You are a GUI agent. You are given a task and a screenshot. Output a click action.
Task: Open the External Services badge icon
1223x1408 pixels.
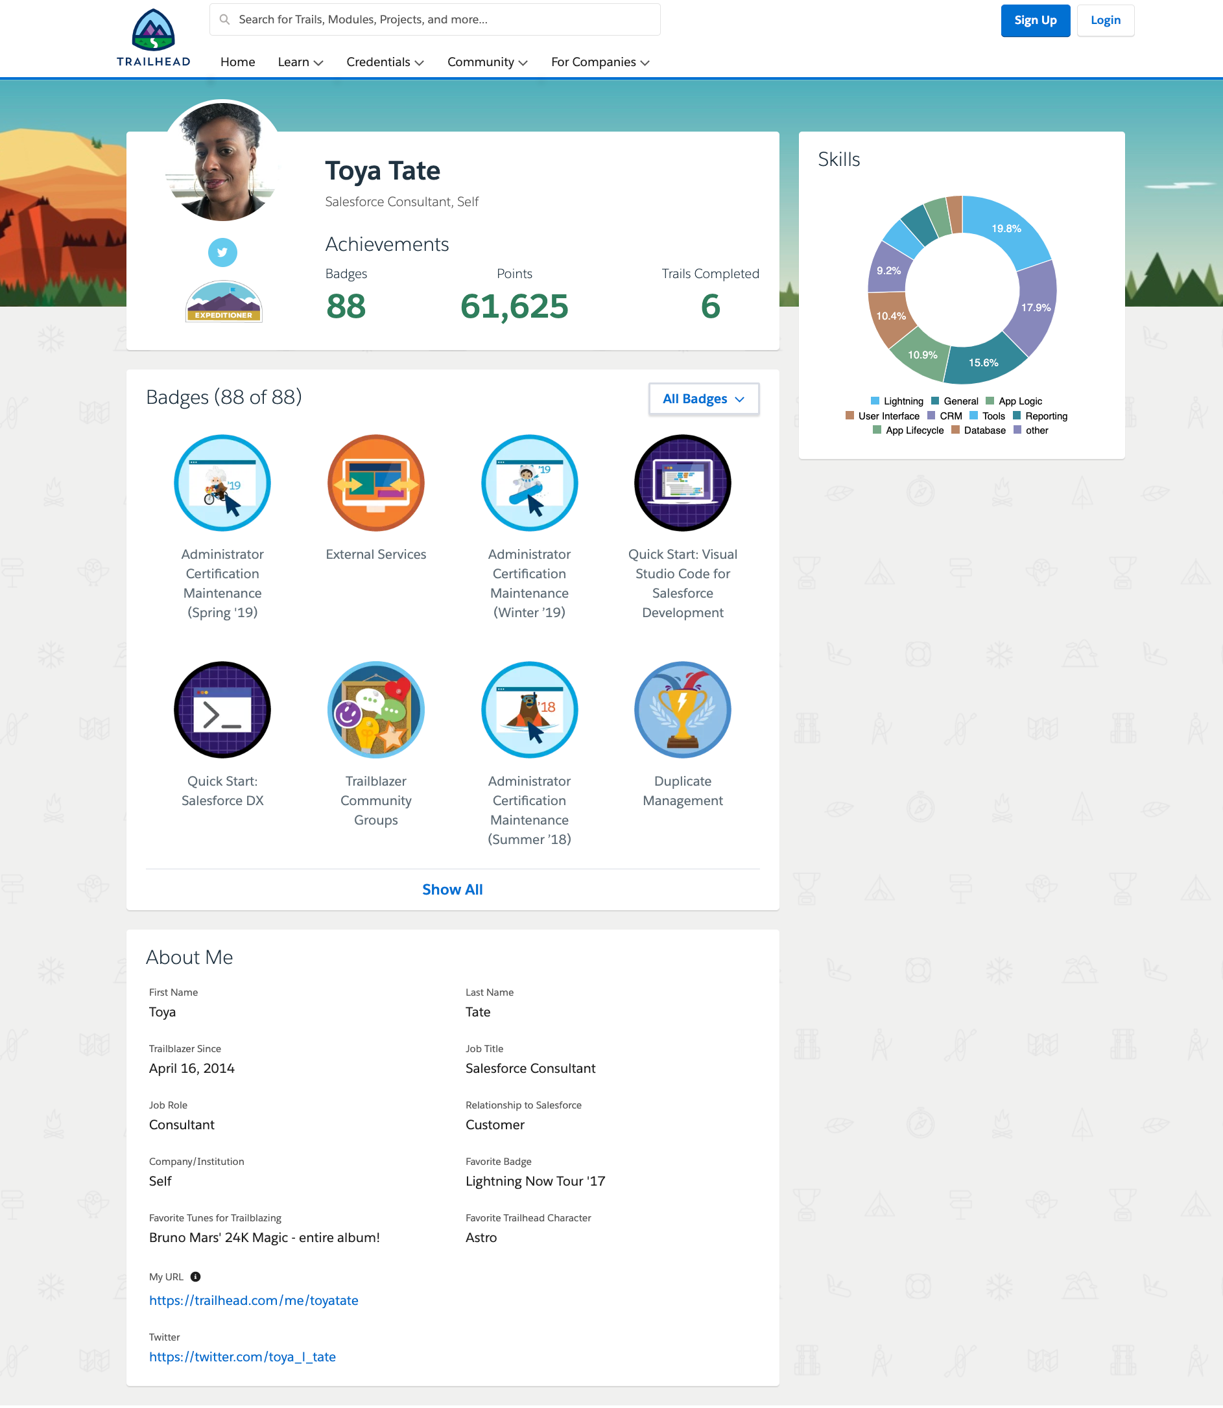coord(376,483)
